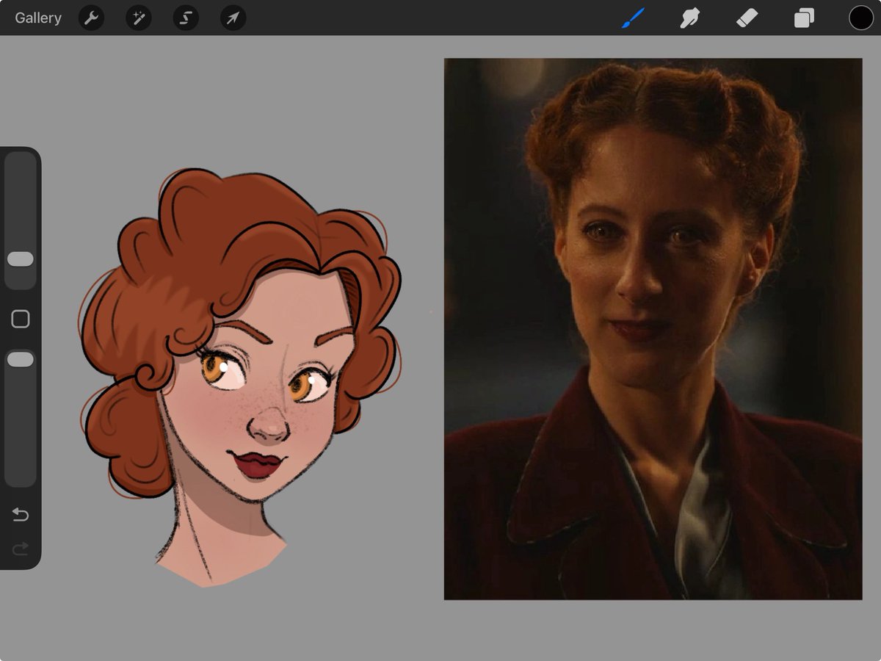Redo the last undone action

(x=21, y=548)
